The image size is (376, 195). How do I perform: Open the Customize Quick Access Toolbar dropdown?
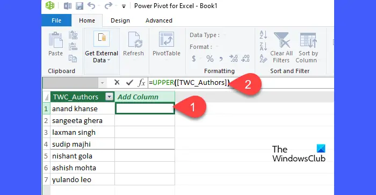[124, 6]
